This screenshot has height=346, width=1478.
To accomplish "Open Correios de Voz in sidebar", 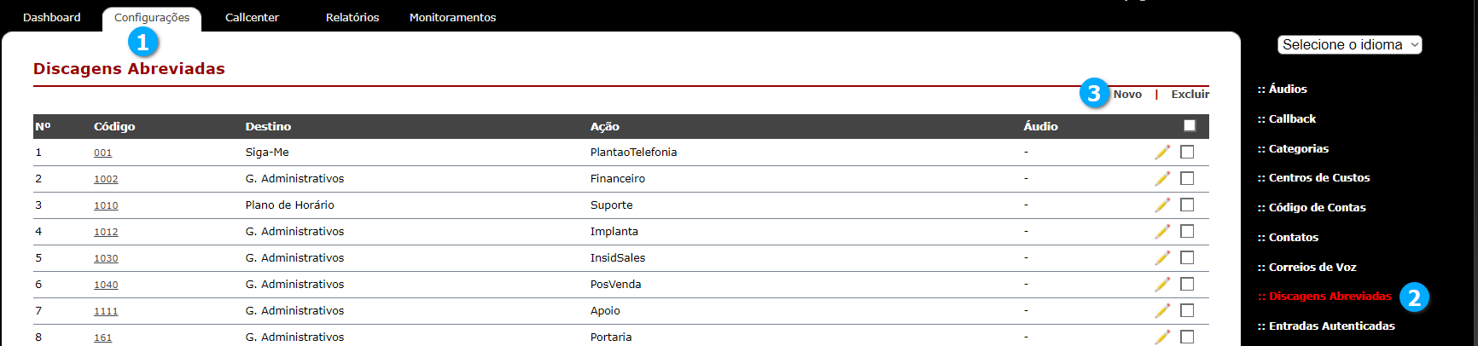I will [1307, 267].
